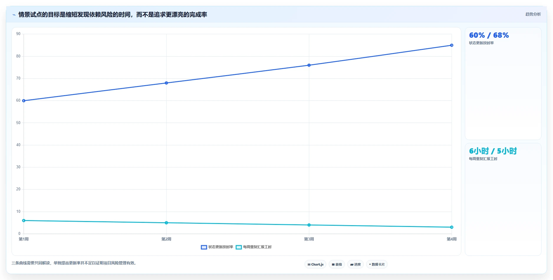Click the 20 y-axis label
The image size is (553, 280).
pos(18,189)
